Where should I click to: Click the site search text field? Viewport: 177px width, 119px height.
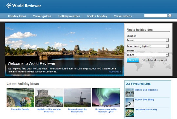pyautogui.click(x=156, y=16)
